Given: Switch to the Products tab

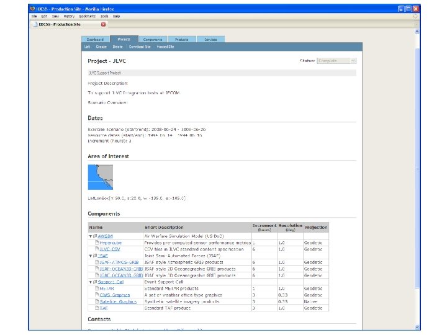Looking at the screenshot, I should (182, 39).
